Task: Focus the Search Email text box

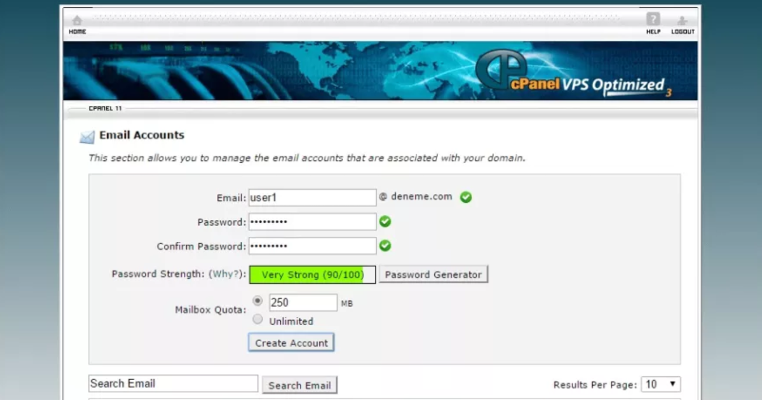Action: pos(173,384)
